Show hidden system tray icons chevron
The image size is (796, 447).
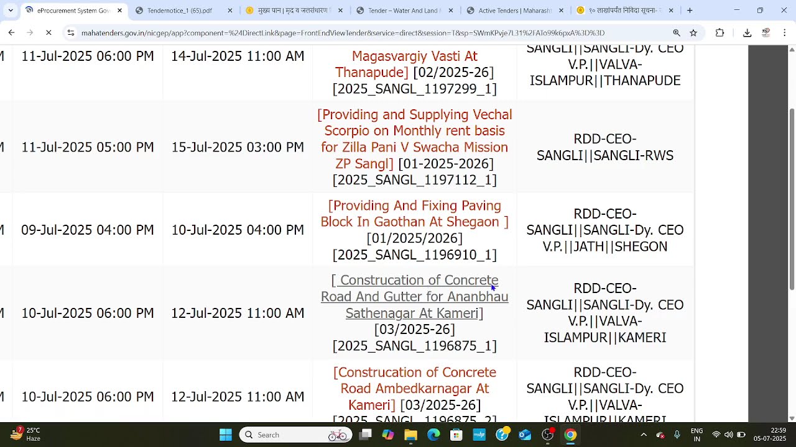(644, 435)
